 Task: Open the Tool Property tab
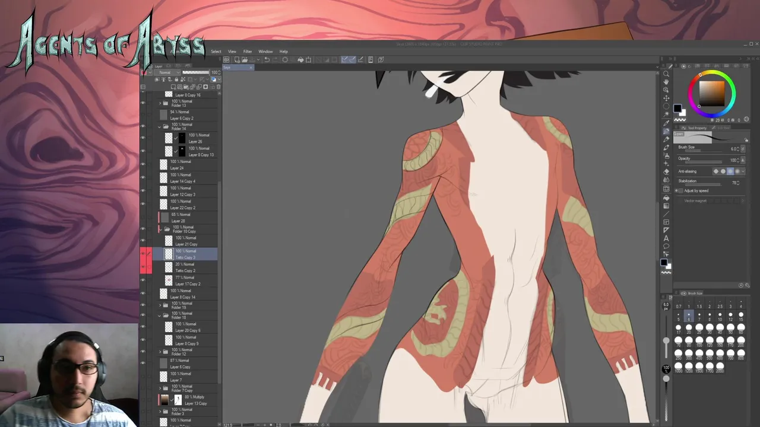tap(695, 128)
